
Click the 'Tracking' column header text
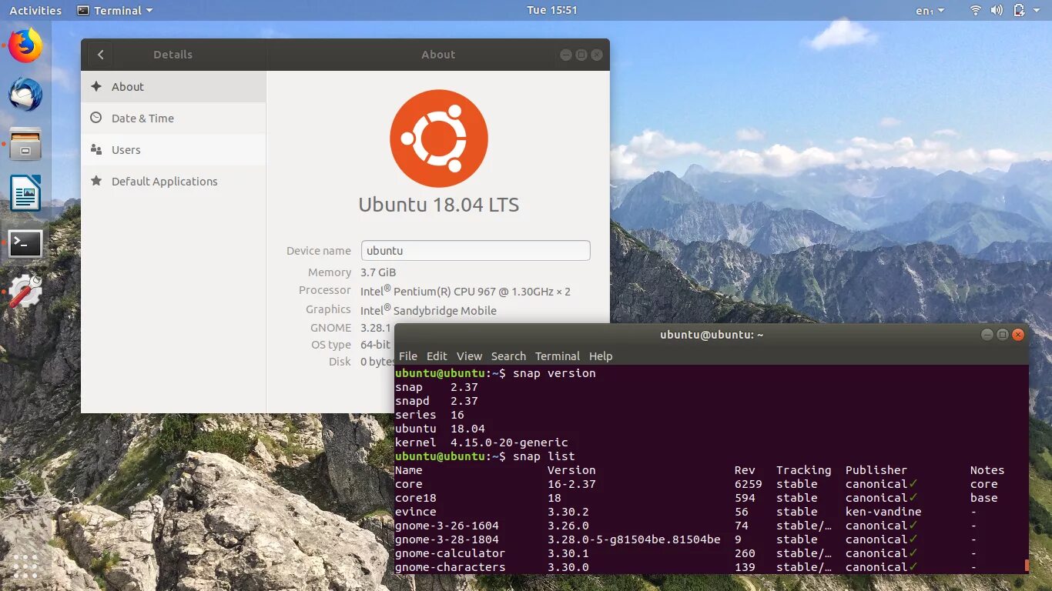pos(804,470)
